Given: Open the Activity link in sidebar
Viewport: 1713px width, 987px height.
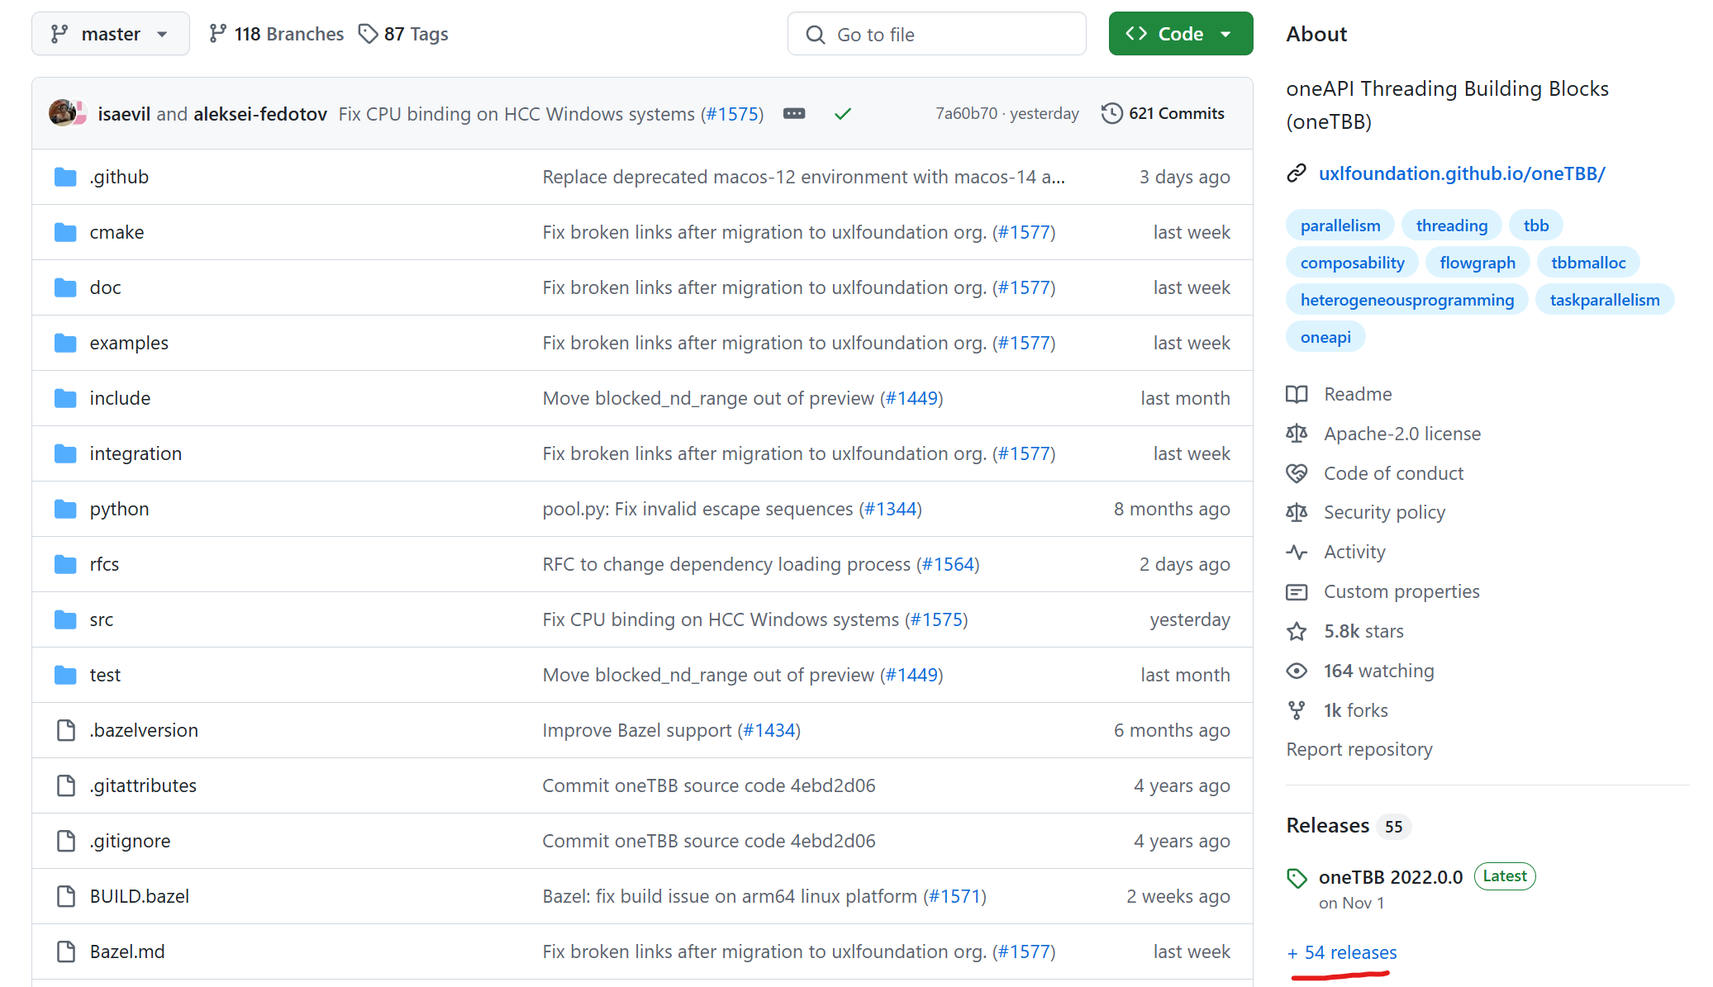Looking at the screenshot, I should 1354,552.
